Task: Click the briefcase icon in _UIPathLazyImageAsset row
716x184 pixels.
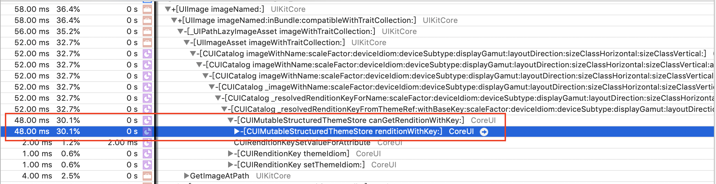Action: pyautogui.click(x=147, y=32)
